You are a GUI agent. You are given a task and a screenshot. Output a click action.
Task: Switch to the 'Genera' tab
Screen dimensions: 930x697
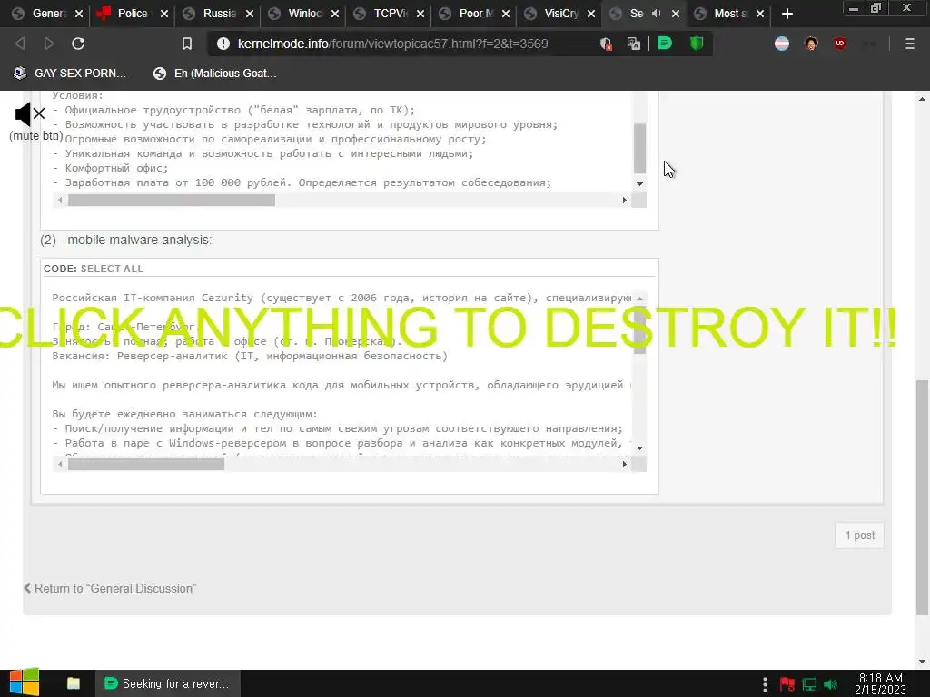tap(49, 13)
